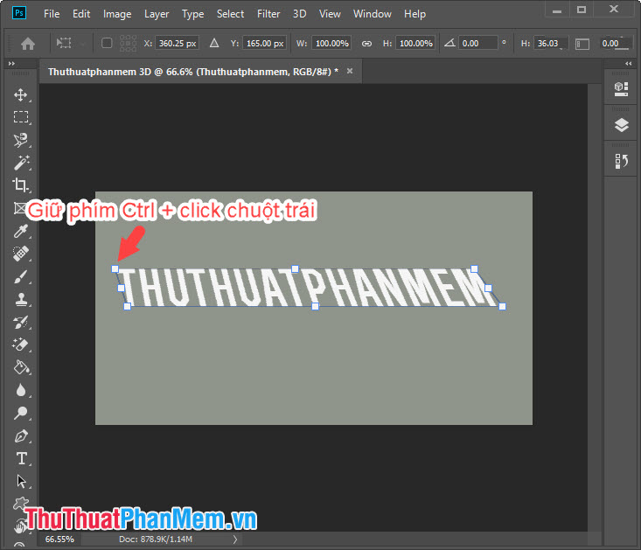Select the Eraser tool
The image size is (641, 550).
pos(20,345)
